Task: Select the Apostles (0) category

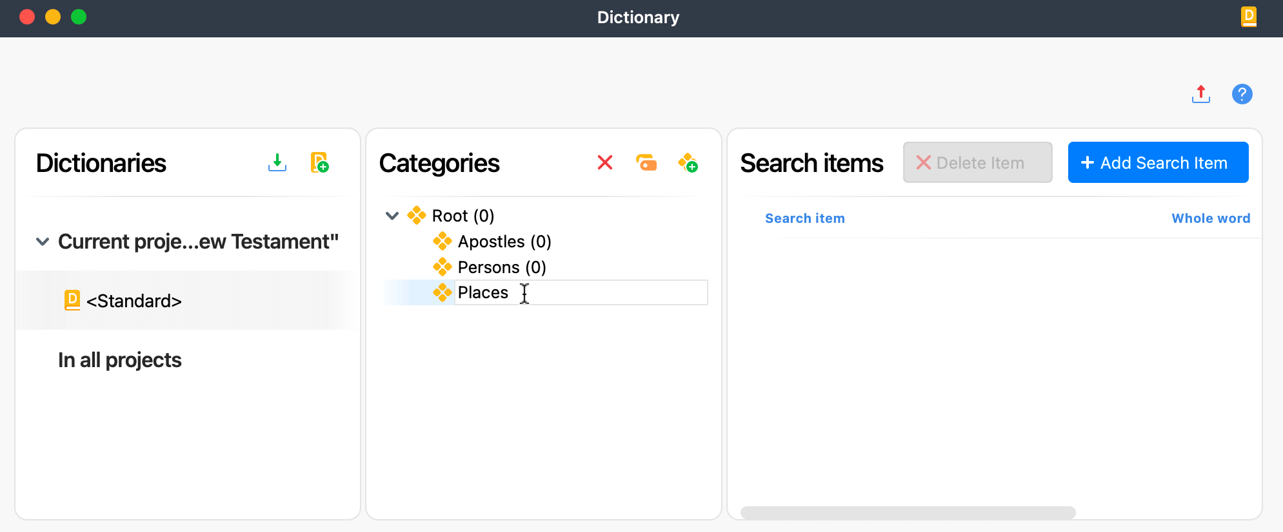Action: point(504,242)
